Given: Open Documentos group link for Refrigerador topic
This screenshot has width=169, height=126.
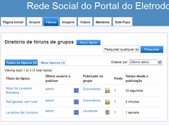Looking at the screenshot, I should (92, 100).
